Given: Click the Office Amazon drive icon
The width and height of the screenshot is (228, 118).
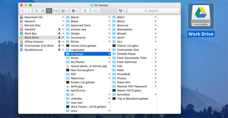Looking at the screenshot, I should coord(21,42).
